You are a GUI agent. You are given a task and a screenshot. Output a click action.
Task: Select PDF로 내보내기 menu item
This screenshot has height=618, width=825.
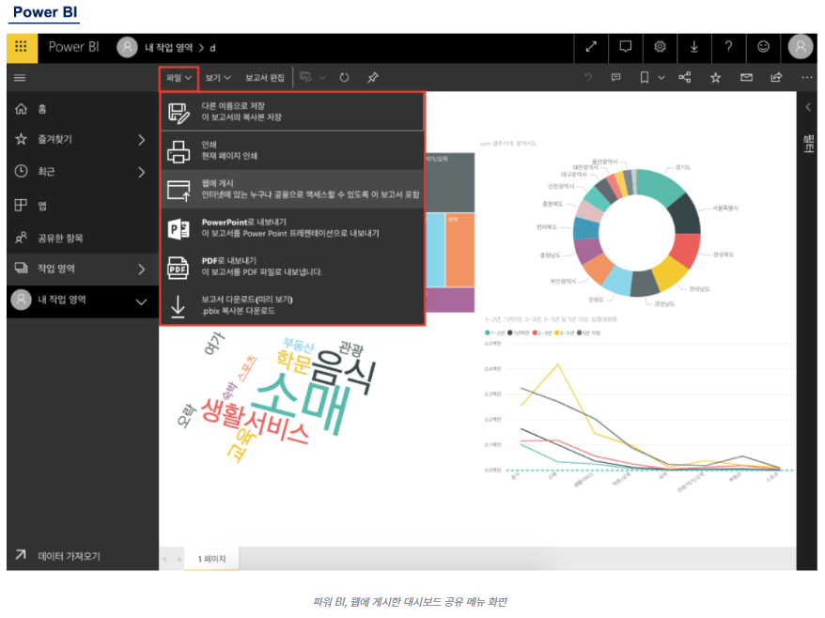click(x=292, y=267)
